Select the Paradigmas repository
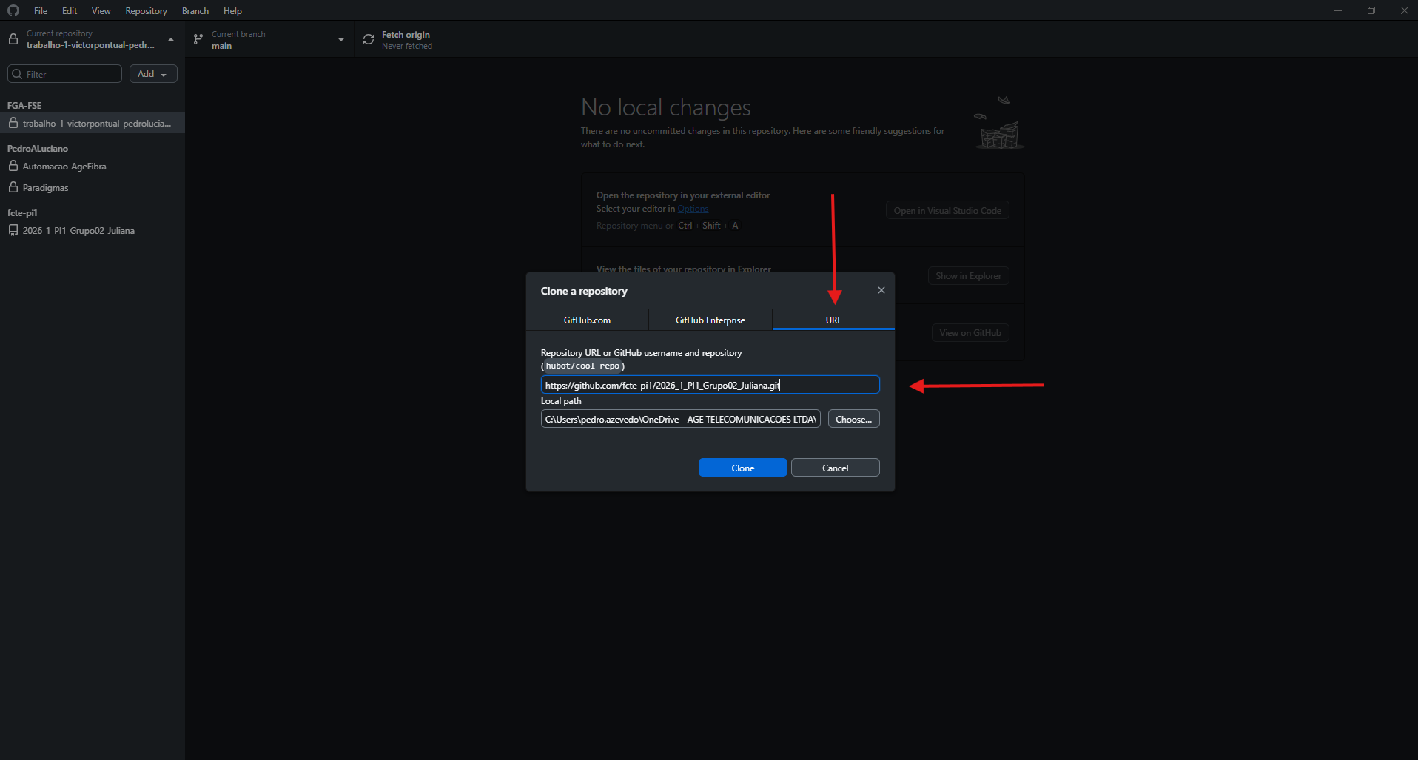This screenshot has width=1418, height=760. click(x=92, y=187)
